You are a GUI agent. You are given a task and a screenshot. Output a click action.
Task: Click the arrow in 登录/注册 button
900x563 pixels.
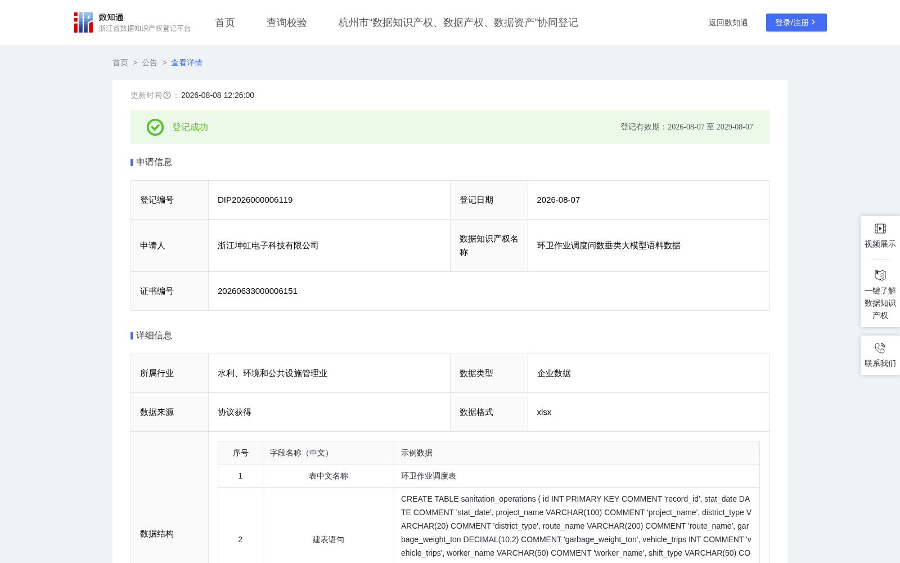(813, 23)
